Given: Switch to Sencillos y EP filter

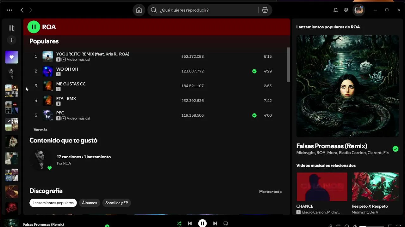Looking at the screenshot, I should click(116, 203).
